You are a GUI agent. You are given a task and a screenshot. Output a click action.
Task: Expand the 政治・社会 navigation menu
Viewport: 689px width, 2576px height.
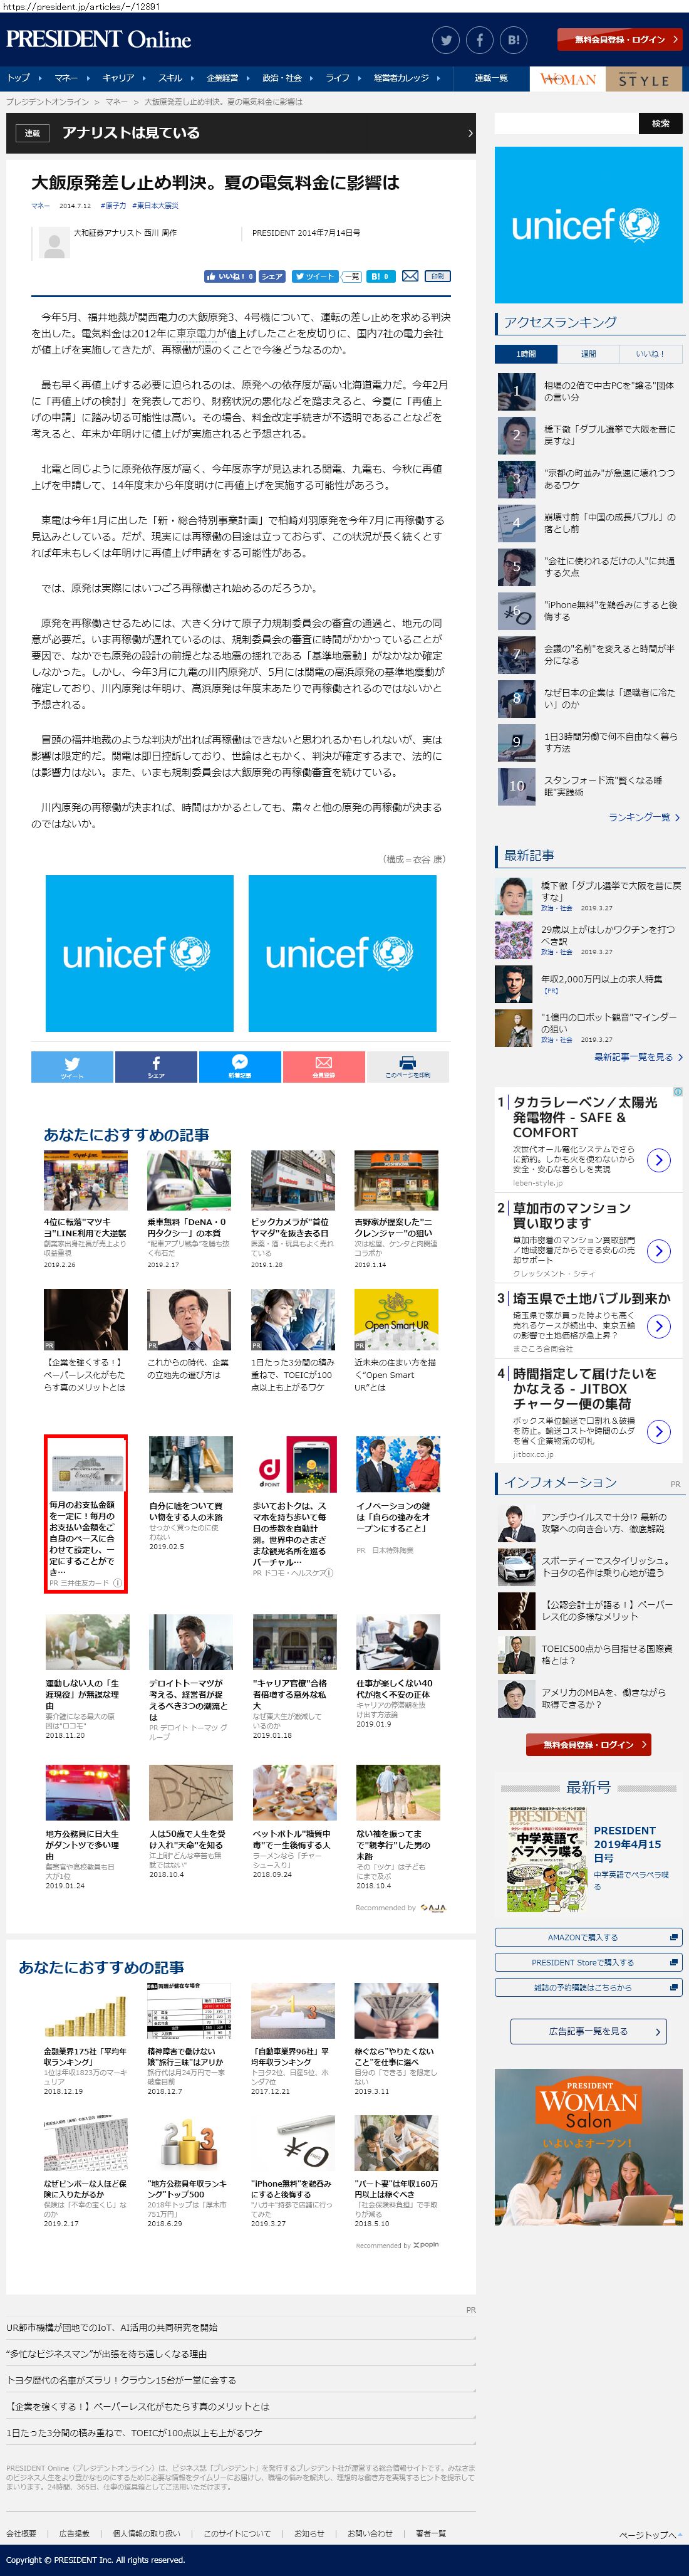coord(288,78)
